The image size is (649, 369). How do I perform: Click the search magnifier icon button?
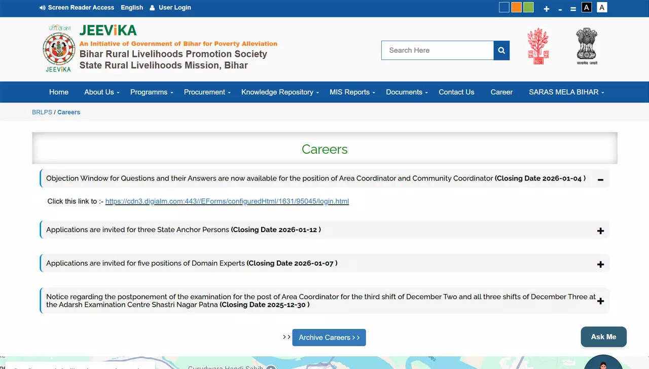point(501,50)
